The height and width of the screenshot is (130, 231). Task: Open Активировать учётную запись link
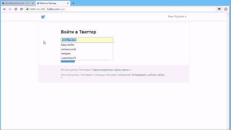pos(148,75)
